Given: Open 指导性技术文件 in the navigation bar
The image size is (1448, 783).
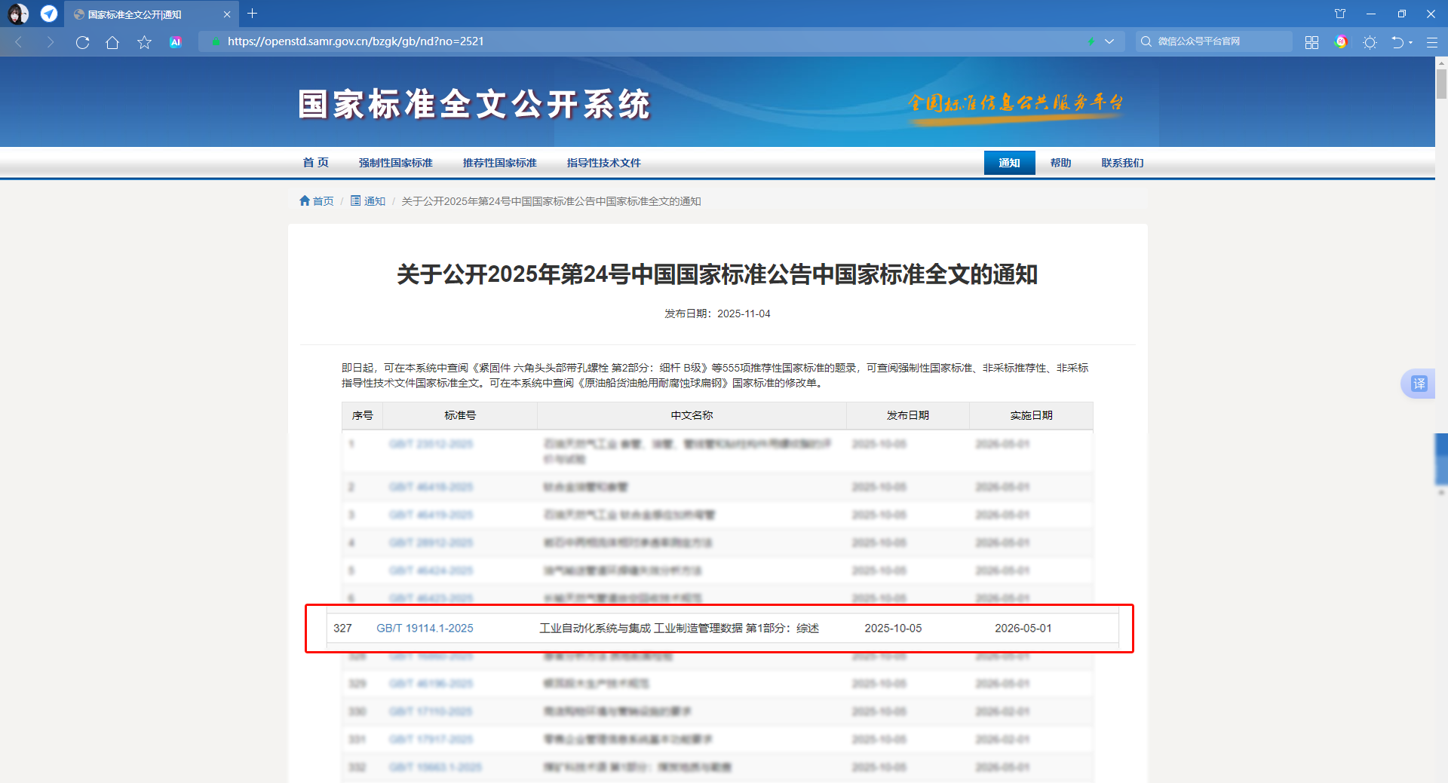Looking at the screenshot, I should 604,163.
